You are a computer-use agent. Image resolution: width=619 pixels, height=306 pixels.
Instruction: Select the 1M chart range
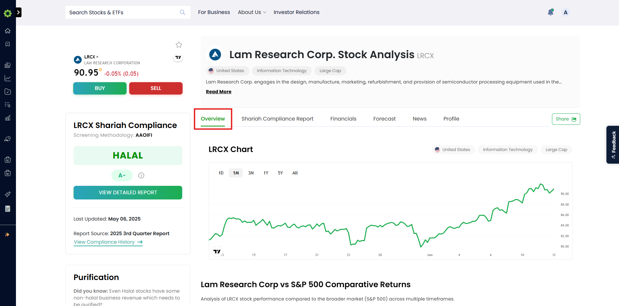click(236, 173)
